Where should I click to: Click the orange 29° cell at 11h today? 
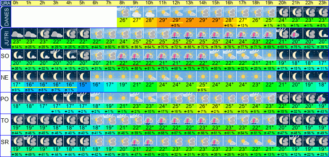point(163,20)
